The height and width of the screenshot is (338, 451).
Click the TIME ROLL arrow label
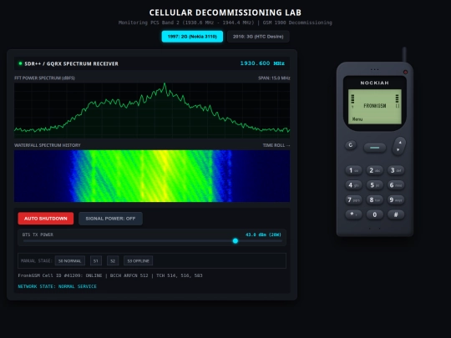tap(276, 145)
